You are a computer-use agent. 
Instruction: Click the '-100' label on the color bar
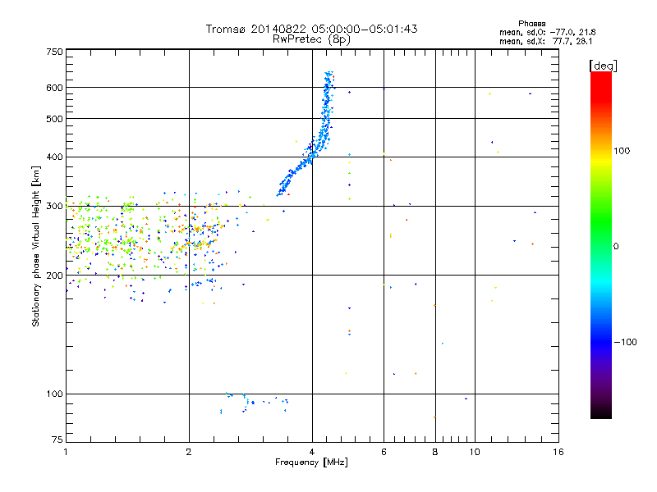625,342
